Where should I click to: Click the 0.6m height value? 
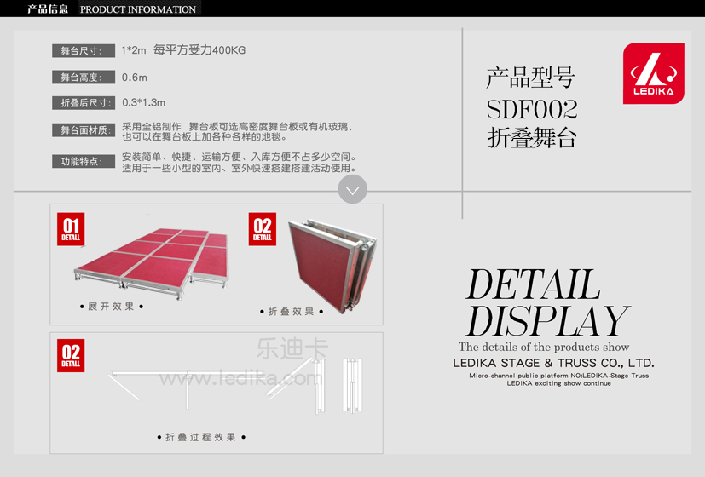pyautogui.click(x=135, y=78)
